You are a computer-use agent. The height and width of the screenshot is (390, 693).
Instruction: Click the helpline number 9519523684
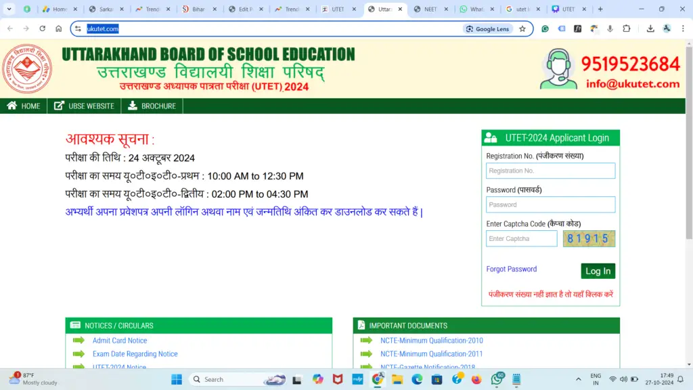pyautogui.click(x=630, y=64)
